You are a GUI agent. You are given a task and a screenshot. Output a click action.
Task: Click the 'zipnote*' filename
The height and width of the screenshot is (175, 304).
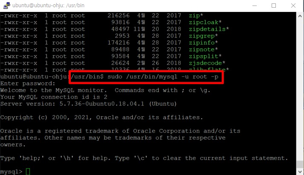coord(203,49)
